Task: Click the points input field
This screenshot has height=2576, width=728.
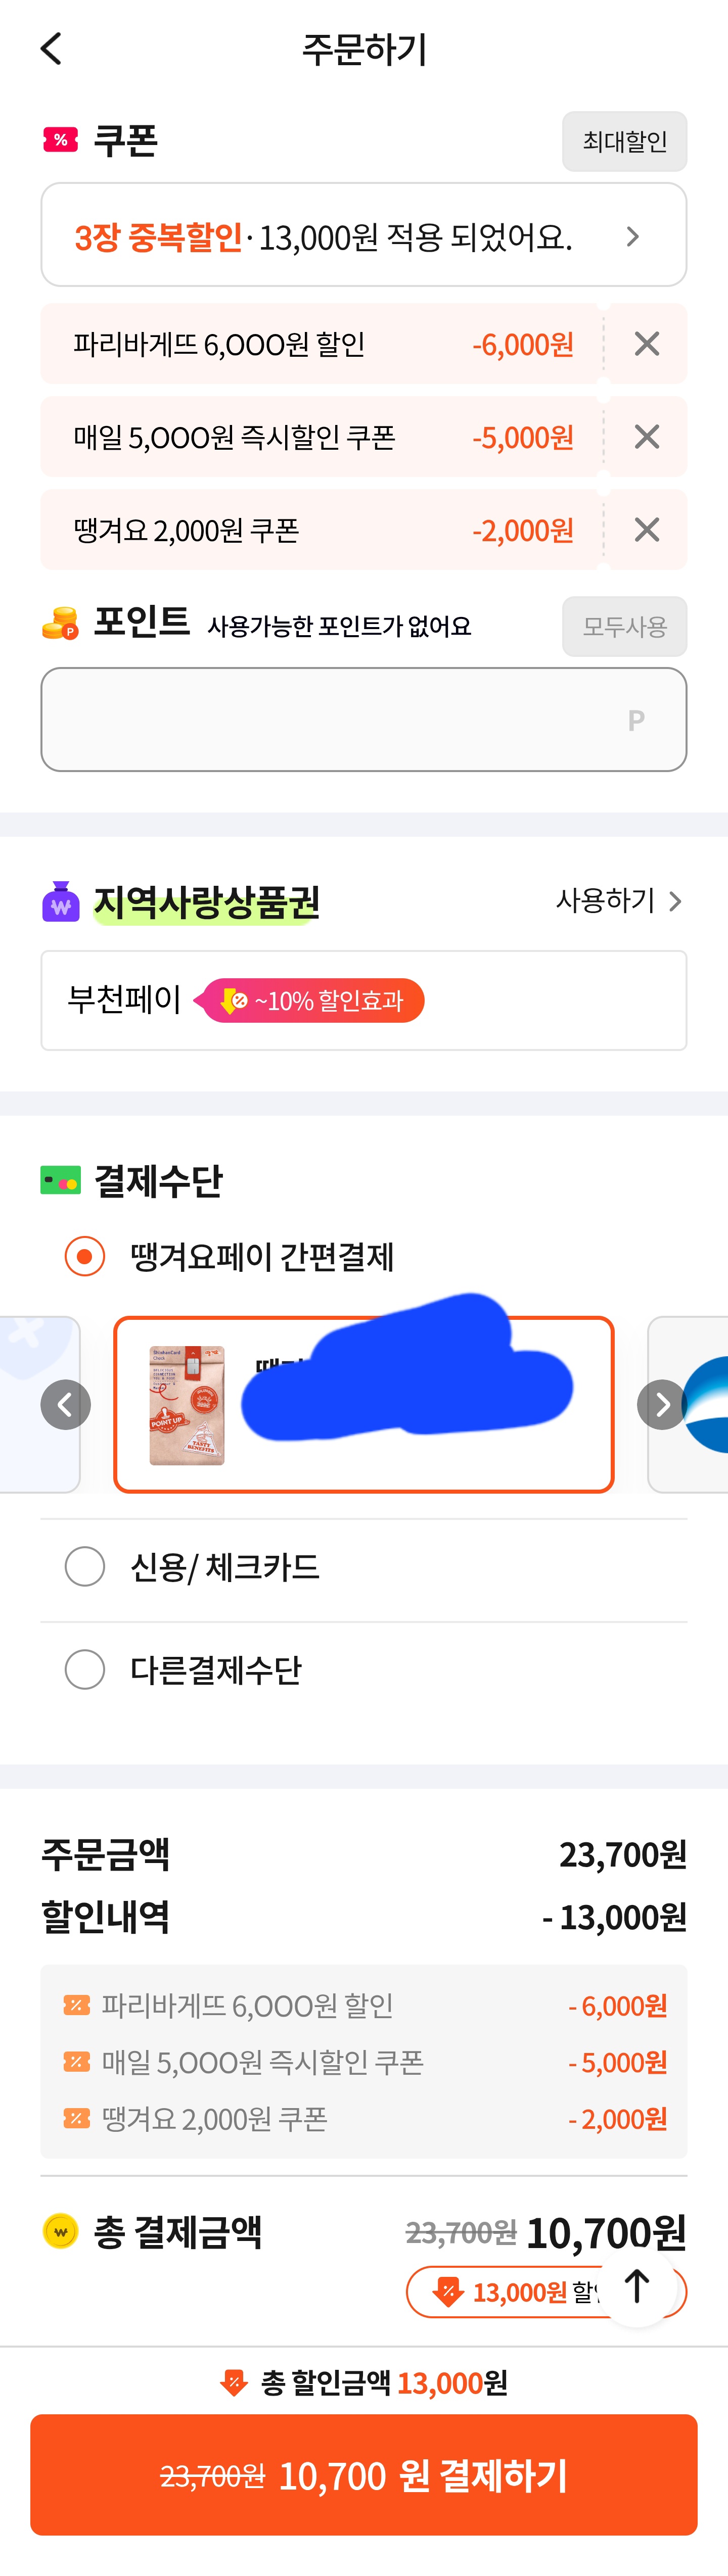Action: click(363, 719)
